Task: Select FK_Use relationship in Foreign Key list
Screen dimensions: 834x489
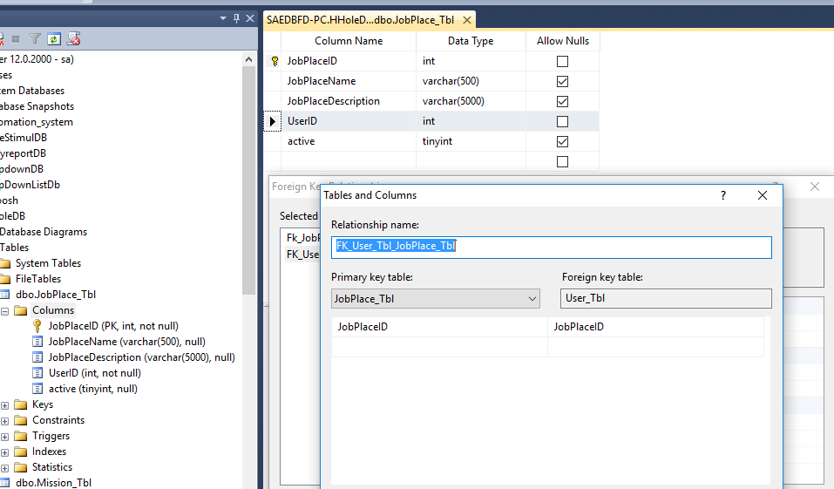Action: 302,255
